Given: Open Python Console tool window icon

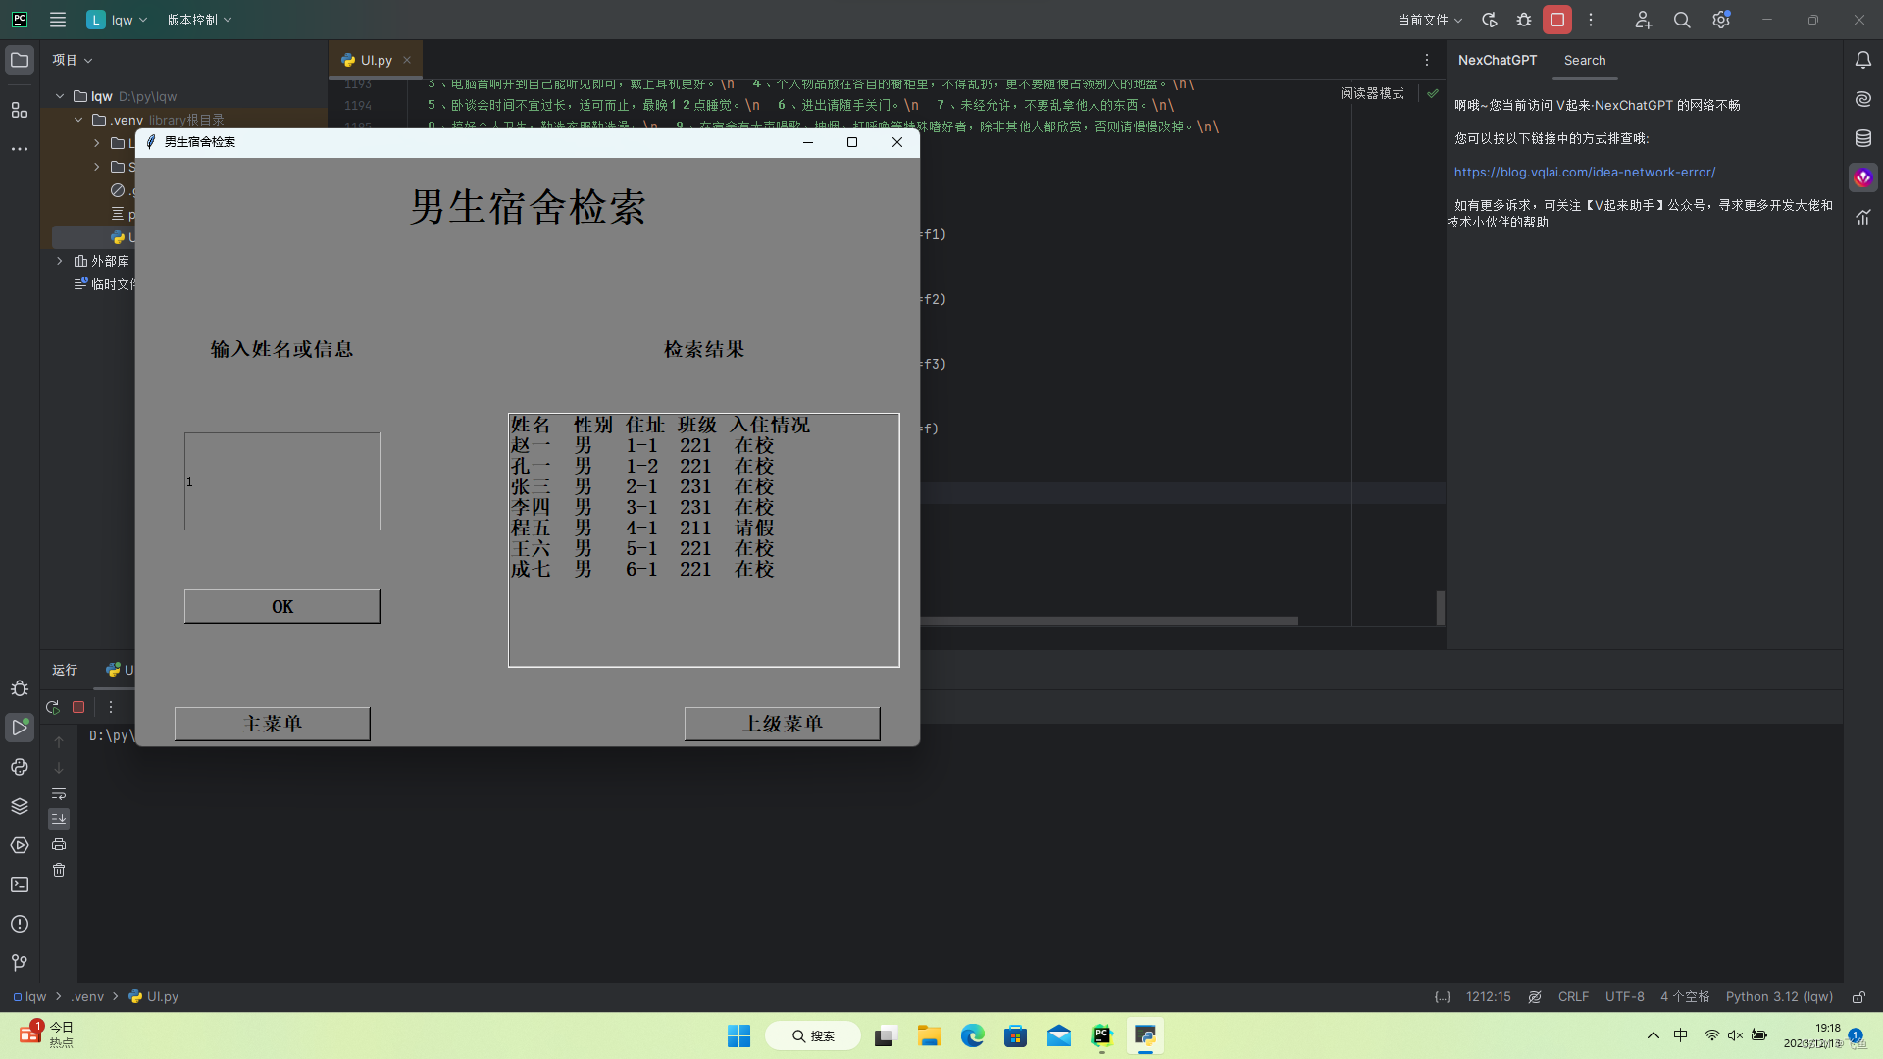Looking at the screenshot, I should click(x=20, y=767).
